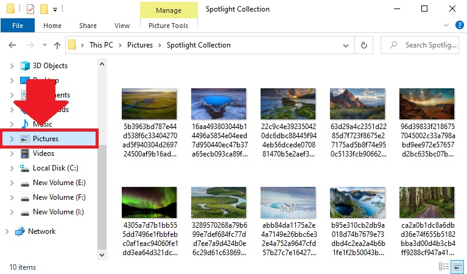Click the New Volume (E:) drive icon
Viewport: 467px width, 274px height.
[25, 184]
